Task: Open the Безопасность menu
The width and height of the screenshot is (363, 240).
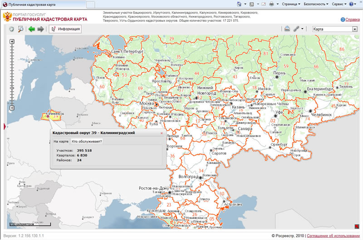Action: [316, 4]
